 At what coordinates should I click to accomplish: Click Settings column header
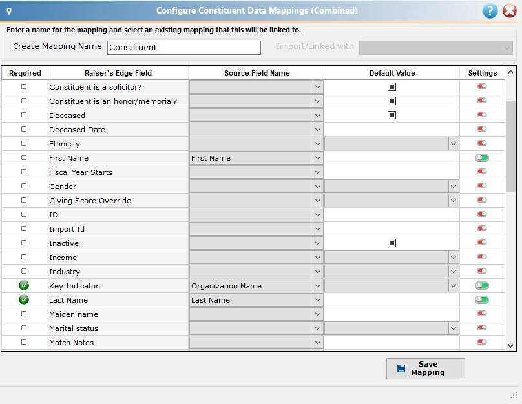[482, 73]
